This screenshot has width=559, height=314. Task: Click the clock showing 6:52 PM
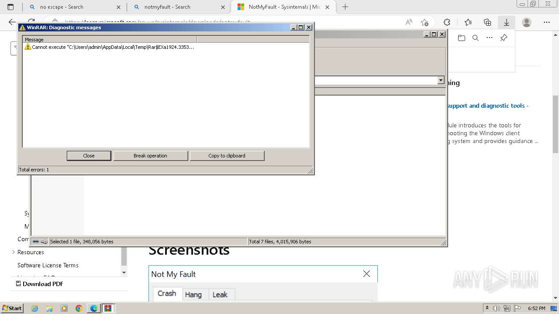click(x=536, y=308)
